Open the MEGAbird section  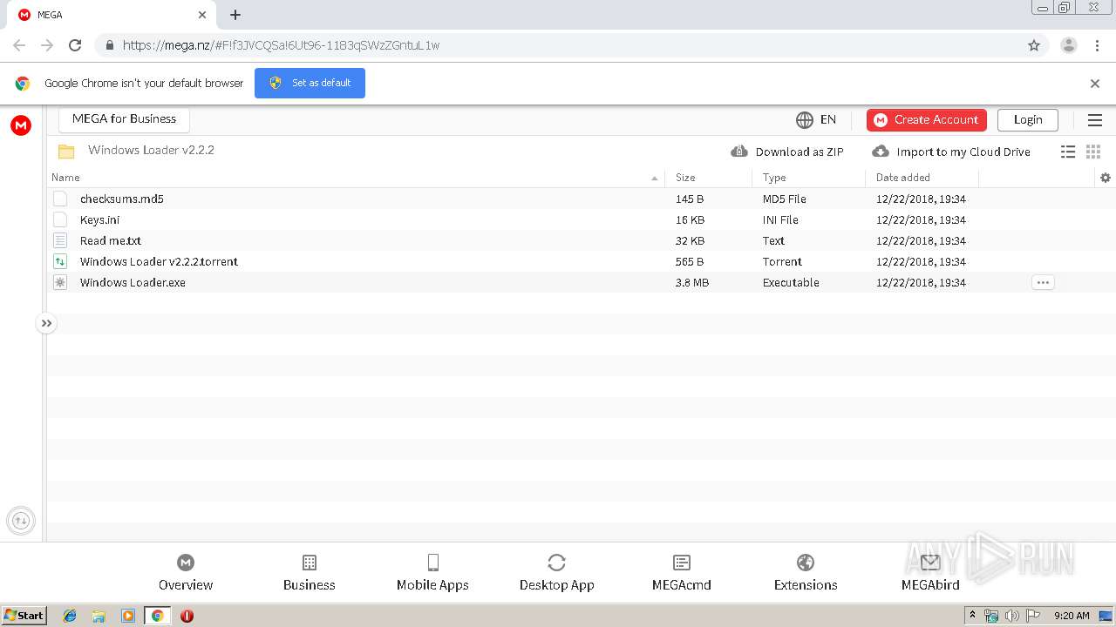930,573
